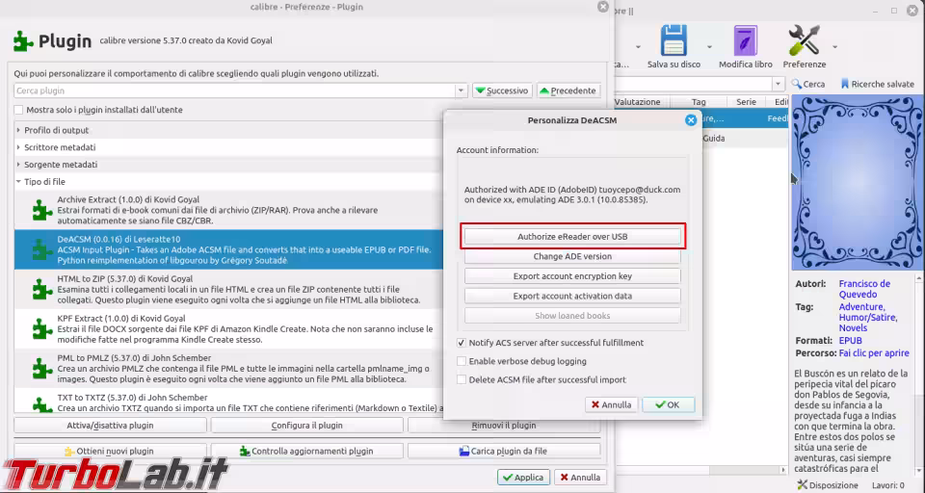This screenshot has width=925, height=493.
Task: Open dropdown arrow next to Salva su disco
Action: point(710,47)
